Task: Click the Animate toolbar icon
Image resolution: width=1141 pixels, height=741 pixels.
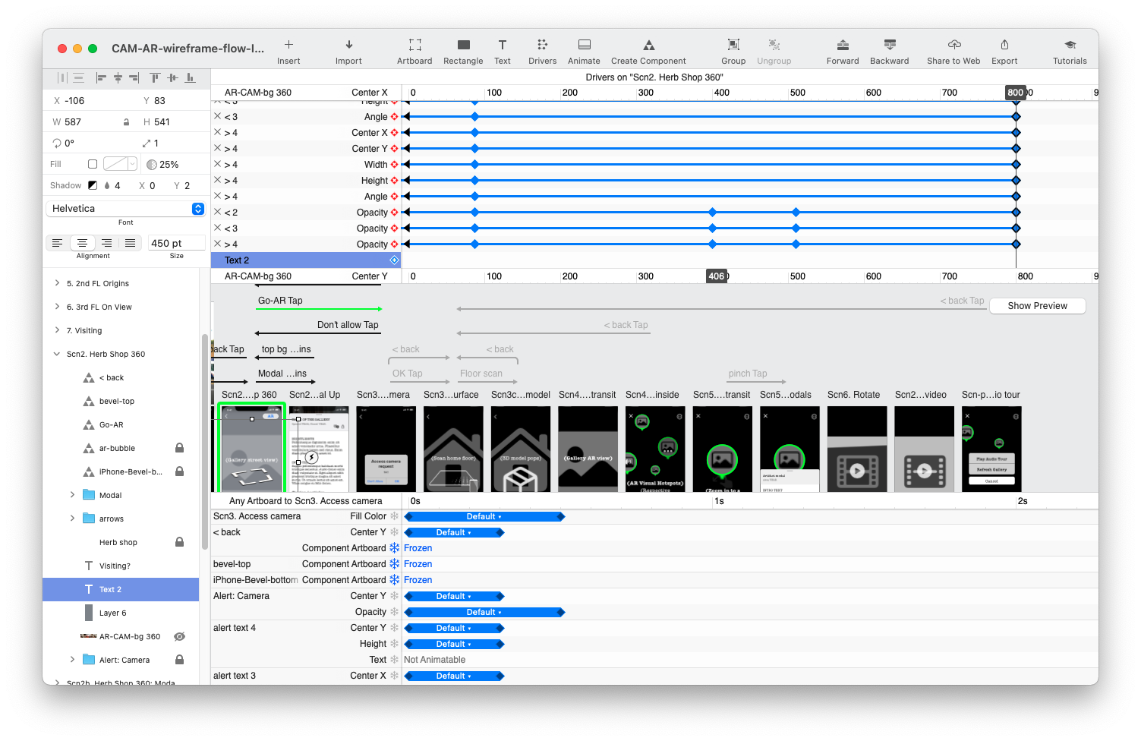Action: [584, 46]
